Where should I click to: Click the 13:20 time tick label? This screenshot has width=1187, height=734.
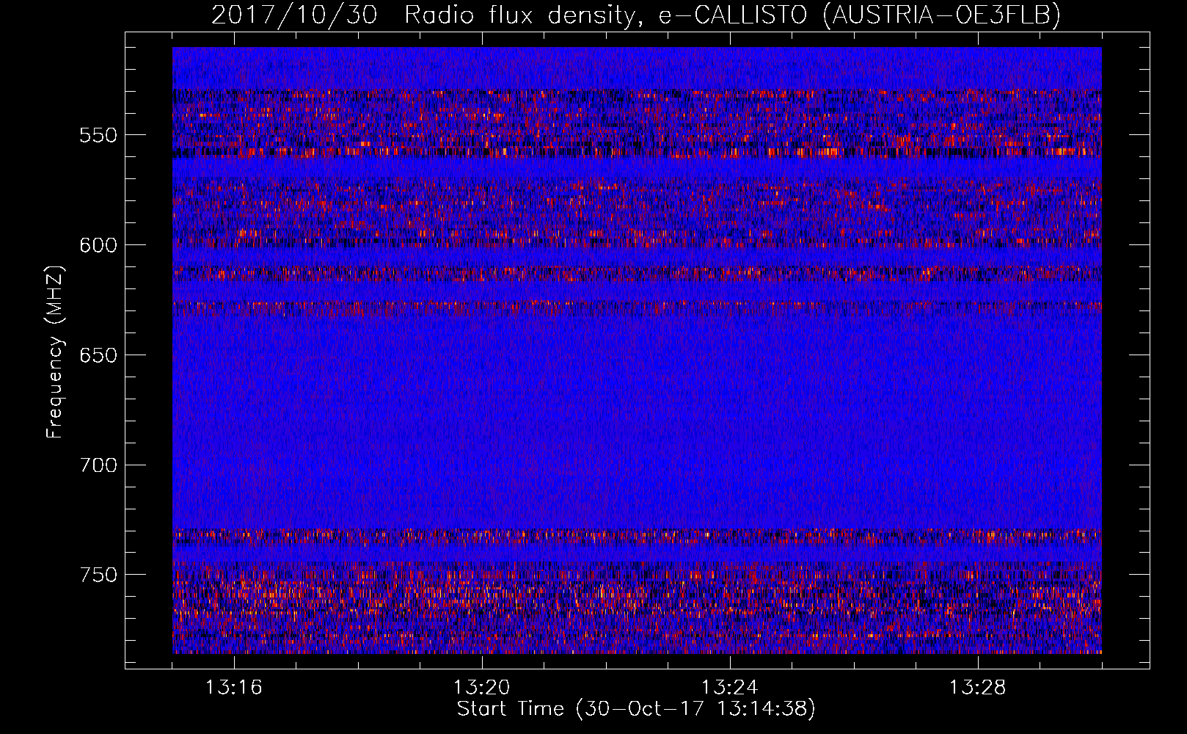coord(481,688)
